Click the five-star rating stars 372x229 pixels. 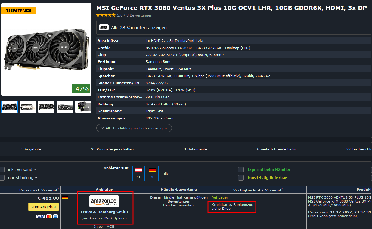[x=106, y=15]
